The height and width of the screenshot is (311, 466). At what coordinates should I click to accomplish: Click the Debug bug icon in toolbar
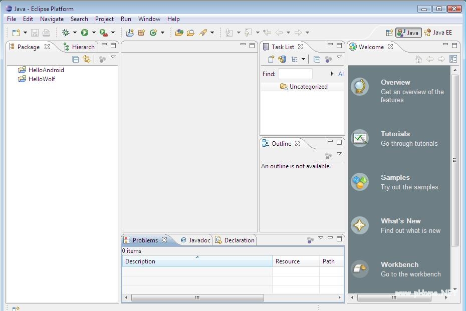click(65, 33)
